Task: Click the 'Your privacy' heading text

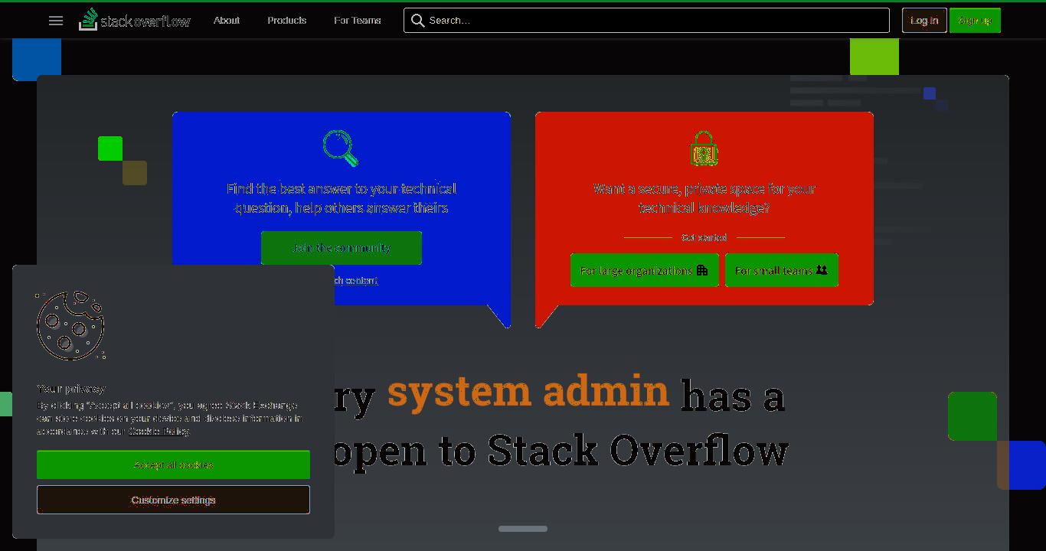Action: [71, 389]
